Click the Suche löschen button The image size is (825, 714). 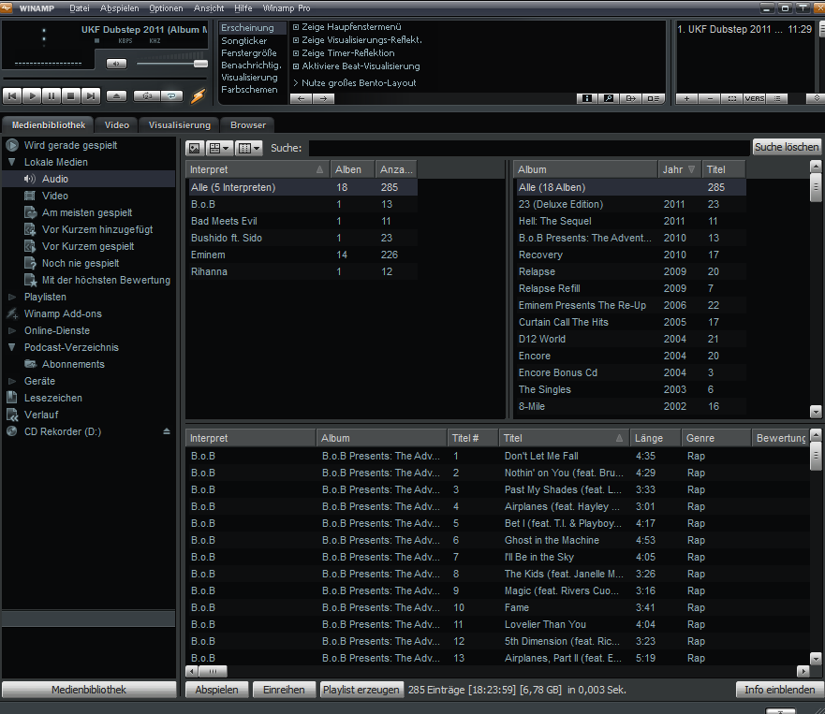[787, 147]
